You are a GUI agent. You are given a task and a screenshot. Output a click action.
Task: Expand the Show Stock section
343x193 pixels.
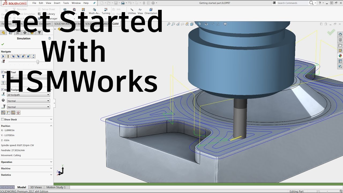[x=51, y=119]
